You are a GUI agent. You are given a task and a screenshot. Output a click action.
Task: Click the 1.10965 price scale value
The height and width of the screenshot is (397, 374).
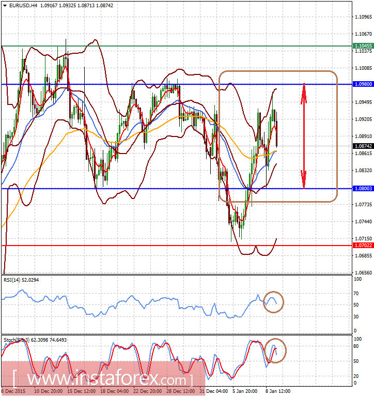[x=363, y=17]
